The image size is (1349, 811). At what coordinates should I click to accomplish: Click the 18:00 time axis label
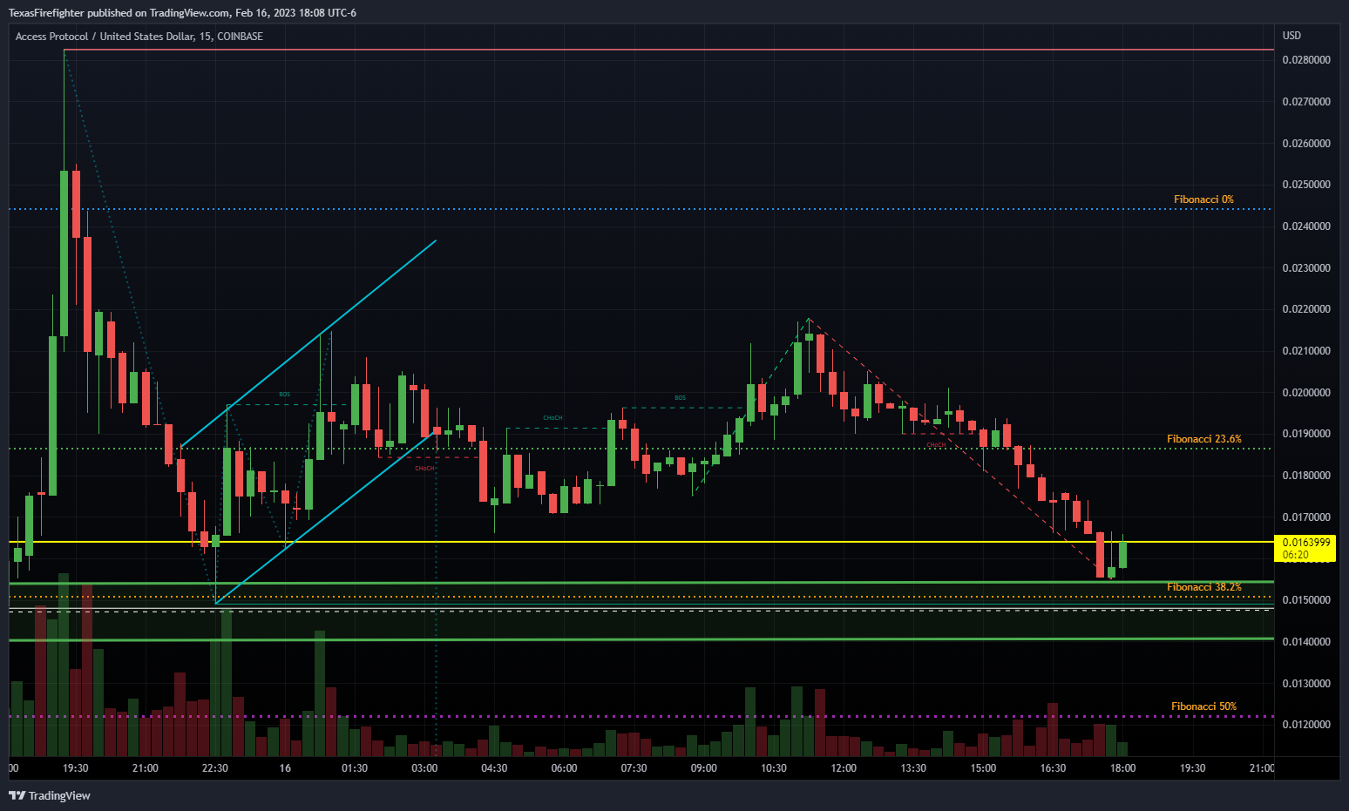tap(1122, 768)
